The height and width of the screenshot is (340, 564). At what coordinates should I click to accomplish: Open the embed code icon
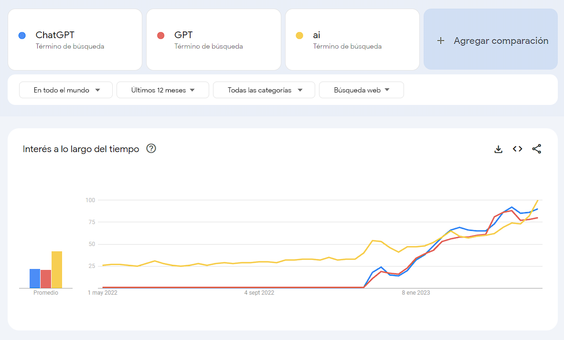[x=517, y=149]
